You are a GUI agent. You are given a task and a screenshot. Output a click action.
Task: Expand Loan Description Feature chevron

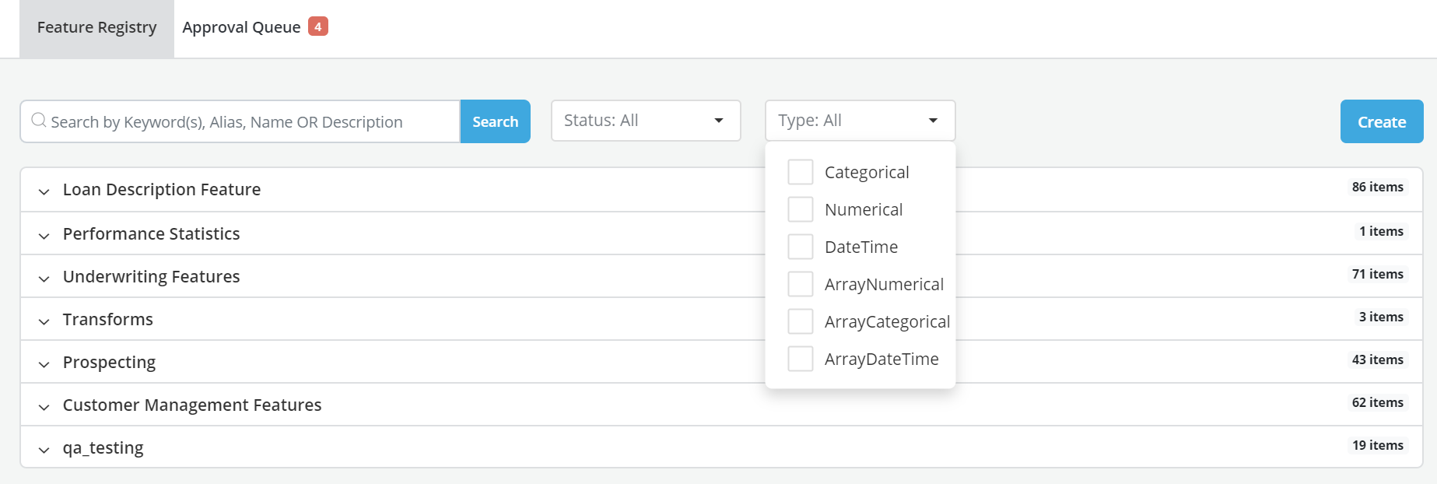(x=44, y=191)
